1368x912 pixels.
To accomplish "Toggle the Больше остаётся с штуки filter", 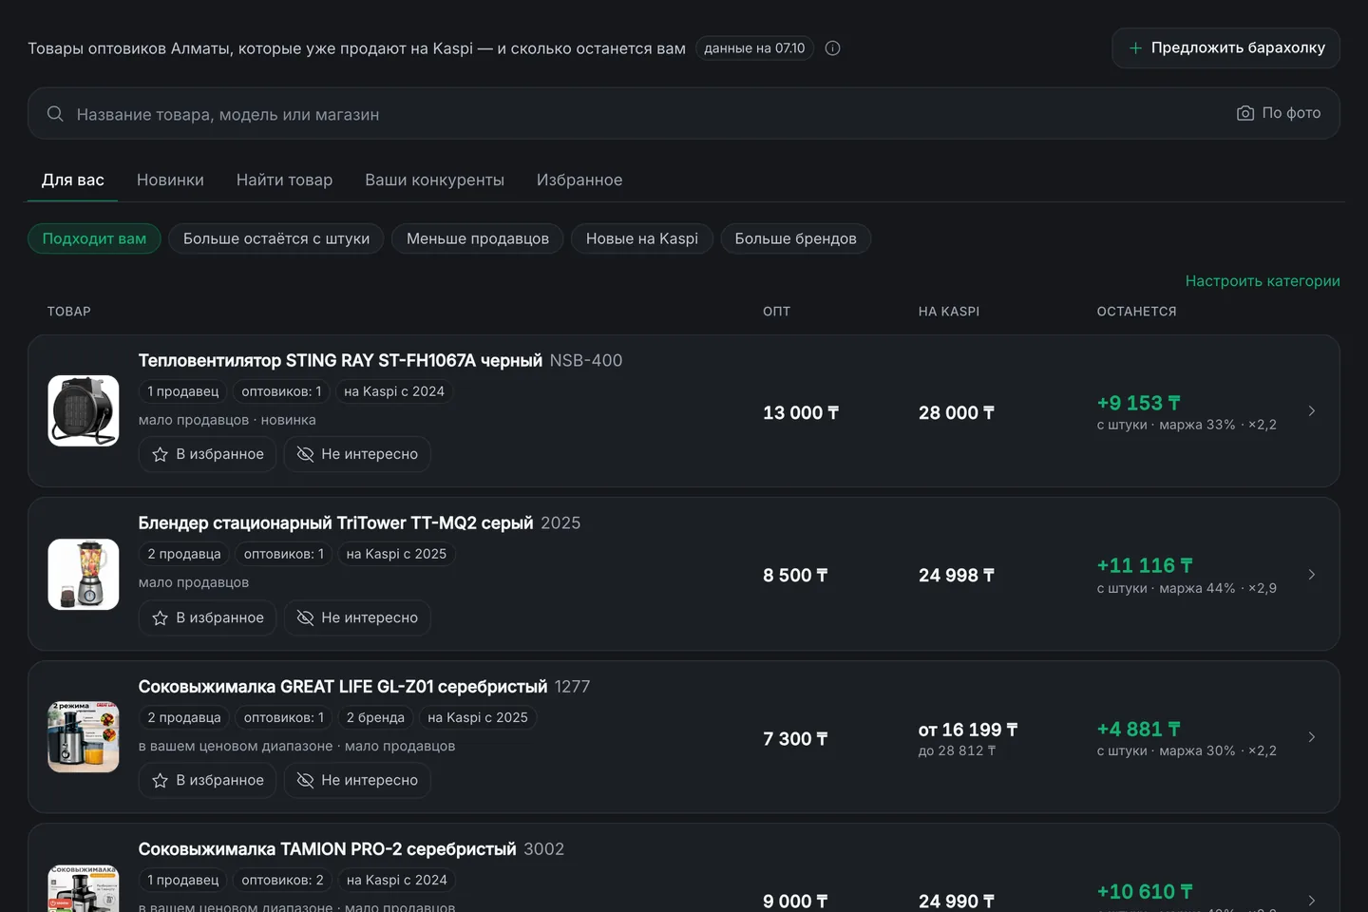I will [x=276, y=238].
